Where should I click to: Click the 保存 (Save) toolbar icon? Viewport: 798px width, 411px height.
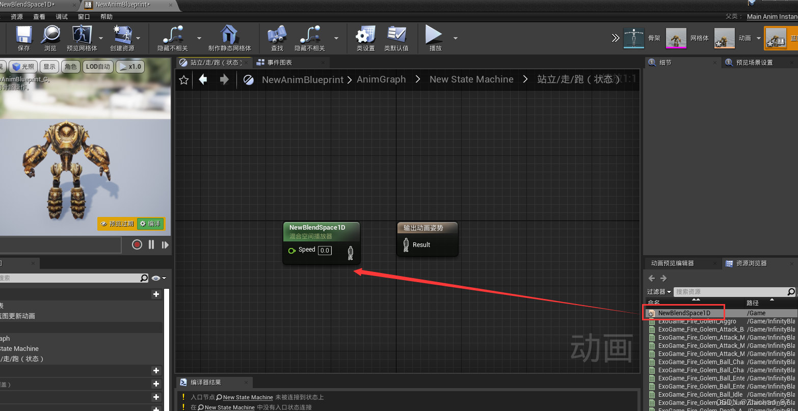coord(24,35)
